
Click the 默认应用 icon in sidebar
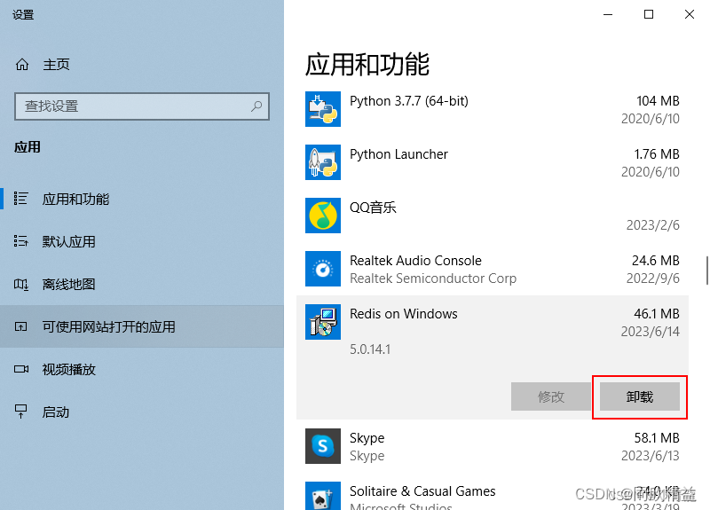[x=20, y=241]
